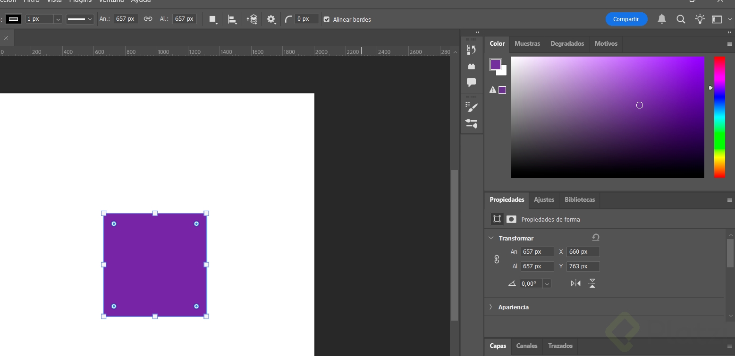Reset transform with the undo arrow icon
Viewport: 735px width, 356px height.
click(x=595, y=238)
